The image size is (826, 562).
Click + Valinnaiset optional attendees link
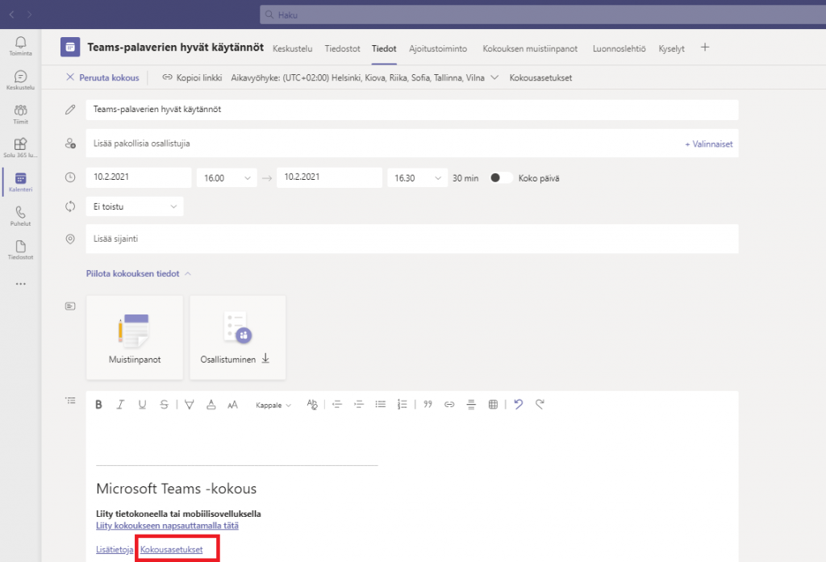708,144
